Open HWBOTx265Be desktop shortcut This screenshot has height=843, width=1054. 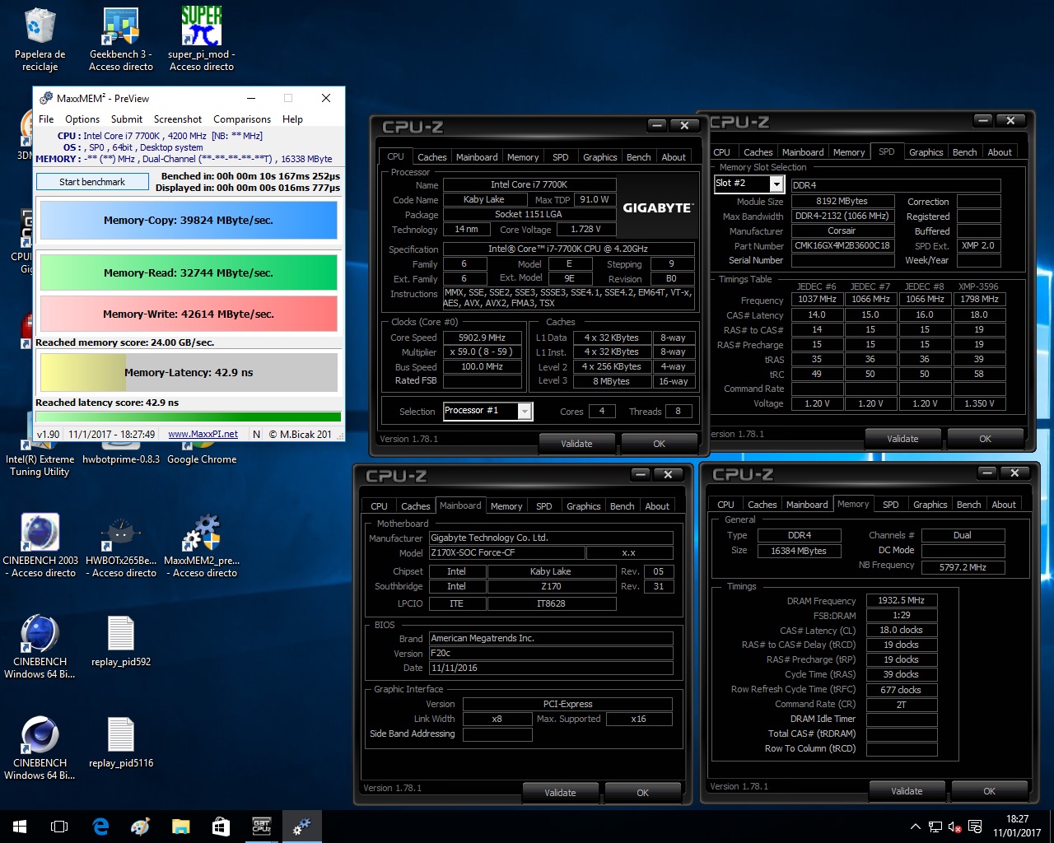click(121, 545)
